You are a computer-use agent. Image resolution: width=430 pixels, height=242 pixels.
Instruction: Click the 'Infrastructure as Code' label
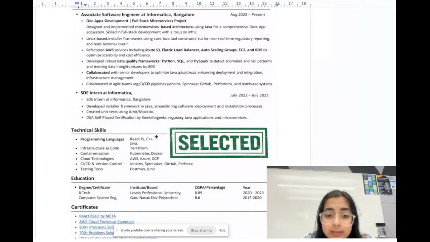coord(99,148)
